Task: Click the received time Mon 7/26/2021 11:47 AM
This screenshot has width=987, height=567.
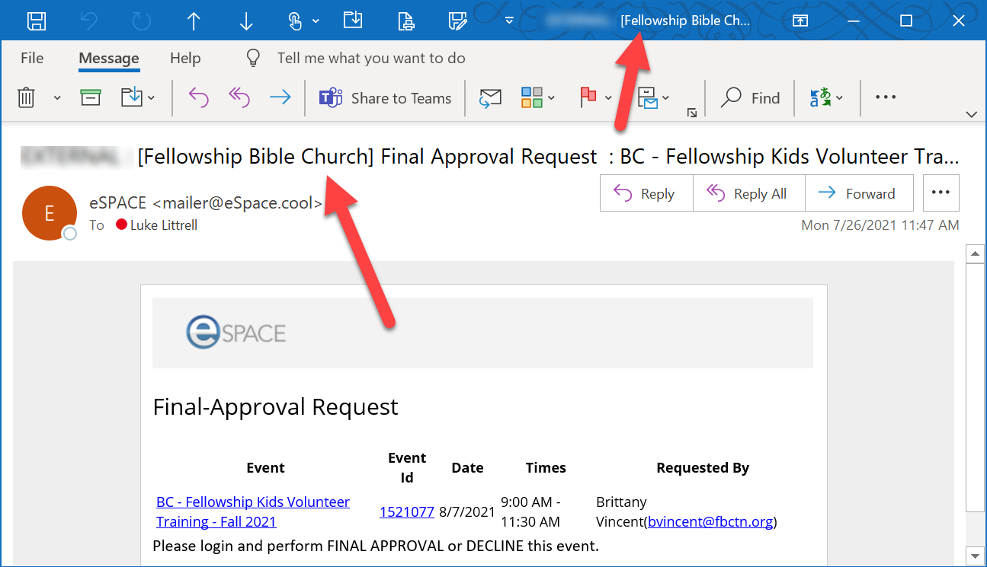Action: pos(880,225)
